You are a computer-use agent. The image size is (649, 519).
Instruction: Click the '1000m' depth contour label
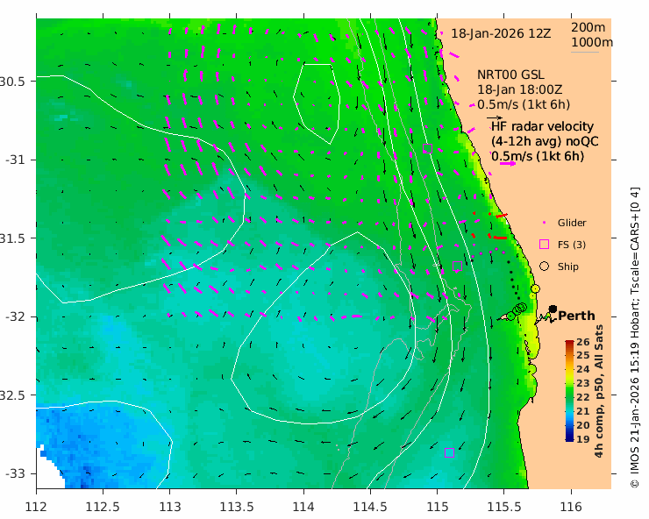tap(592, 42)
